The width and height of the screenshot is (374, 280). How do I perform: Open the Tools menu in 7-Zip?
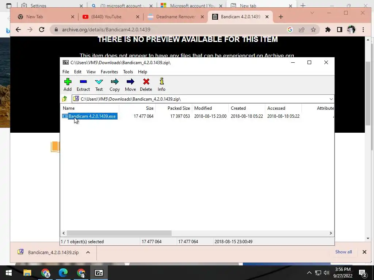128,72
